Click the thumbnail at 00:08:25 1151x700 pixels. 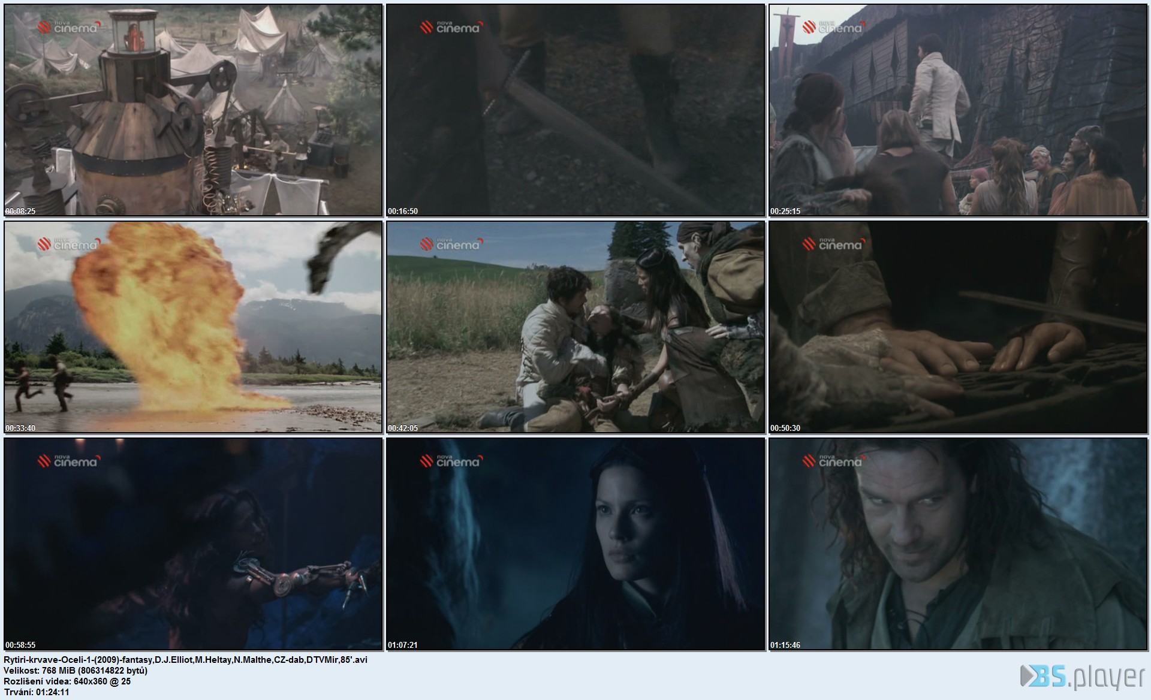coord(193,110)
